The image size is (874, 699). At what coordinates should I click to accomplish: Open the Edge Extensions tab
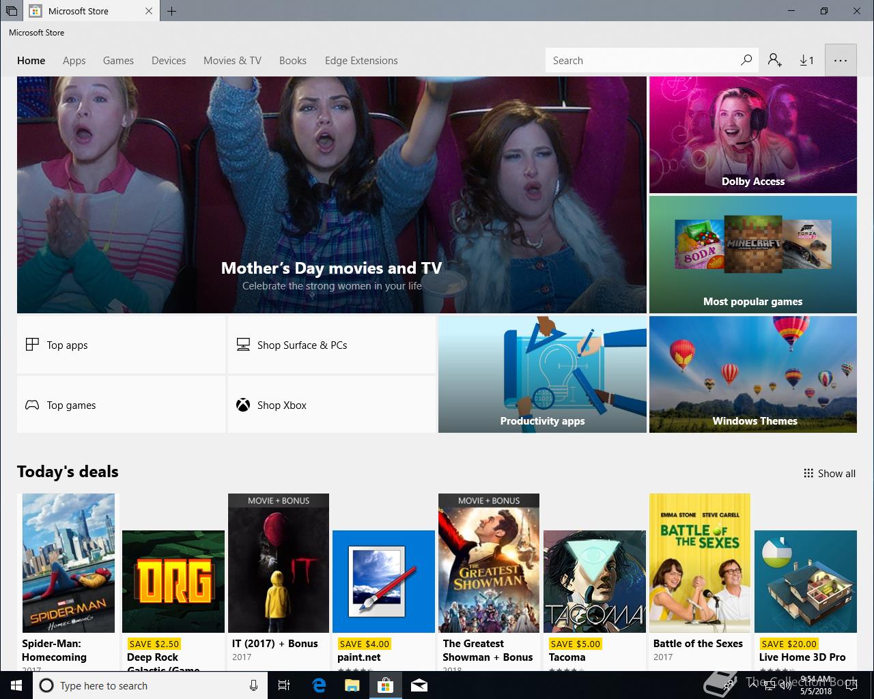[x=361, y=60]
